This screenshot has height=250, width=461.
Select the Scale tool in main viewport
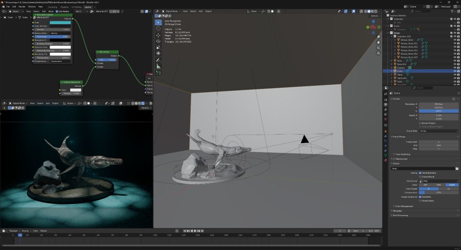tap(158, 47)
